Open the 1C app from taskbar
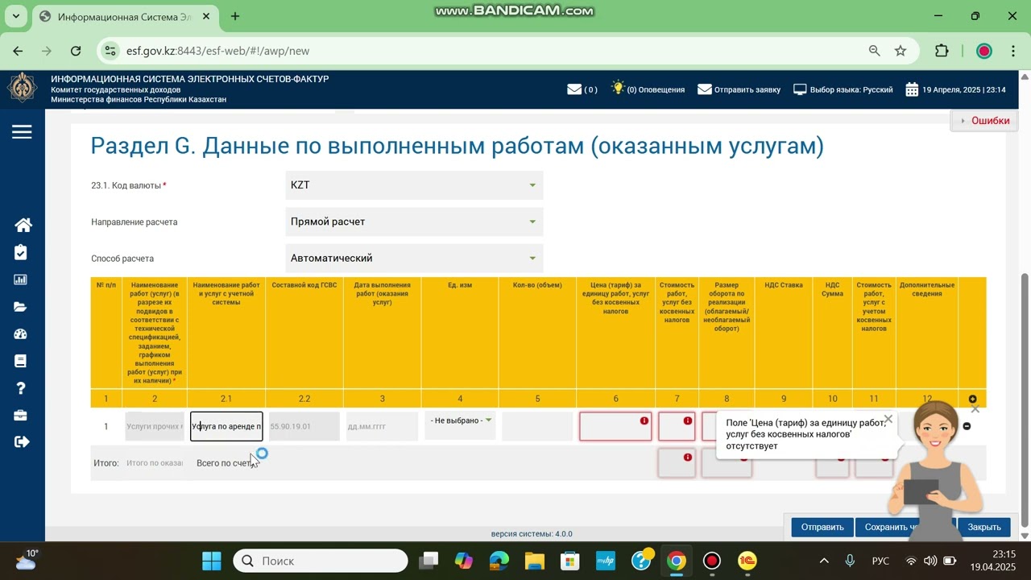 [x=747, y=561]
